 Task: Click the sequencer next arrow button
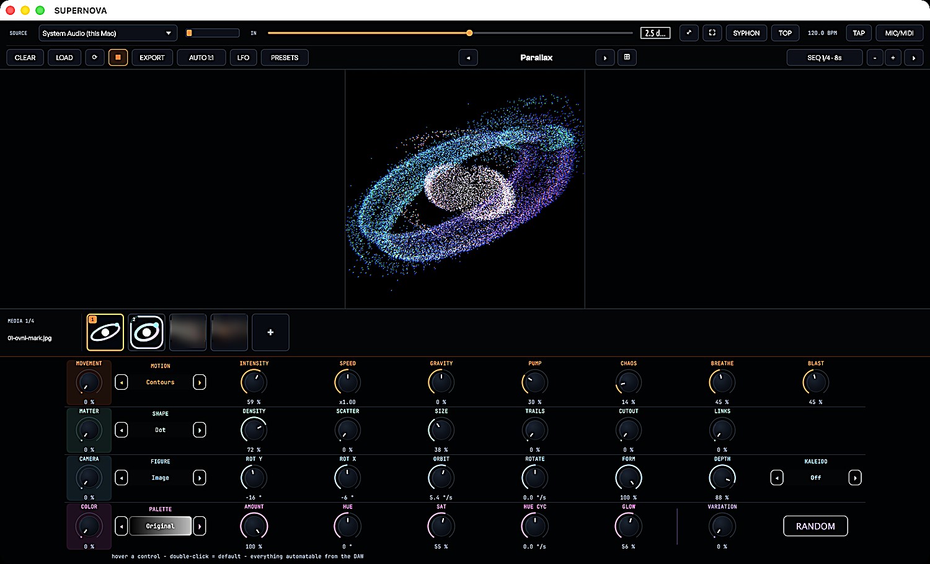point(914,58)
